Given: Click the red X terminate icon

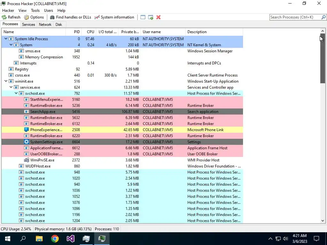Looking at the screenshot, I should 158,17.
